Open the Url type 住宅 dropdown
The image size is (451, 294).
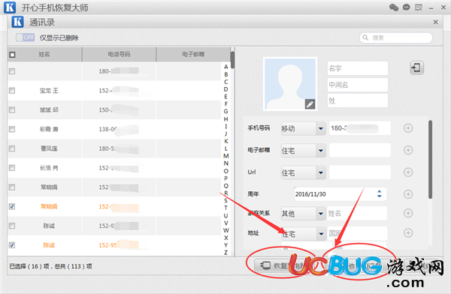pyautogui.click(x=320, y=172)
